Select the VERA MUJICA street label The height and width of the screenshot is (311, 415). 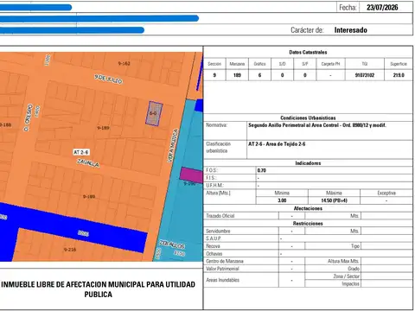(173, 146)
